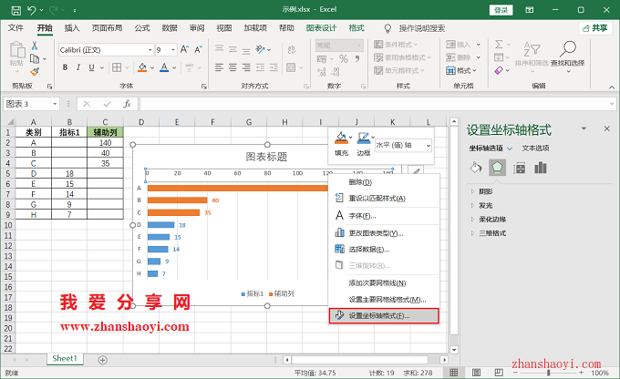Viewport: 620px width, 379px height.
Task: Click the Align Left icon
Action: click(219, 67)
